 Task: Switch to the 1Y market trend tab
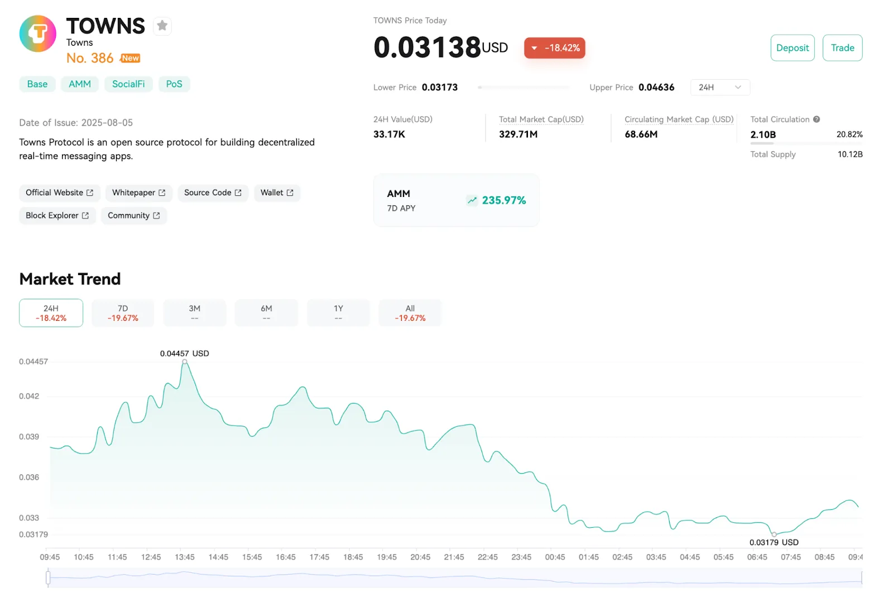coord(338,313)
